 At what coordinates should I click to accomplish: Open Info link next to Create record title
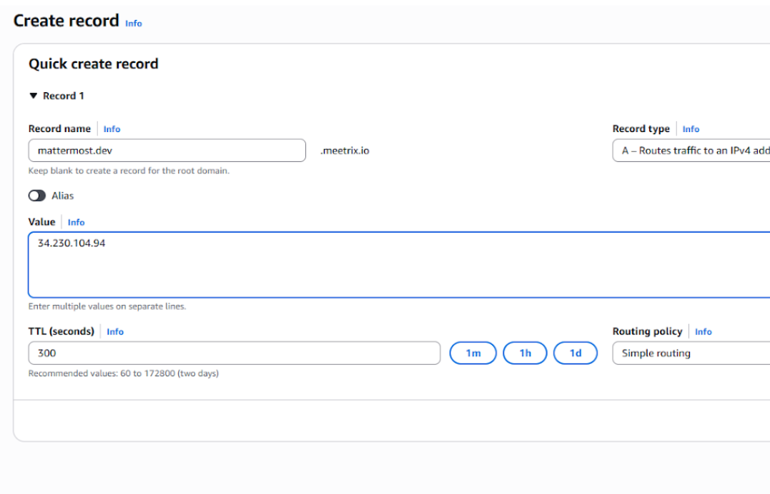[134, 23]
